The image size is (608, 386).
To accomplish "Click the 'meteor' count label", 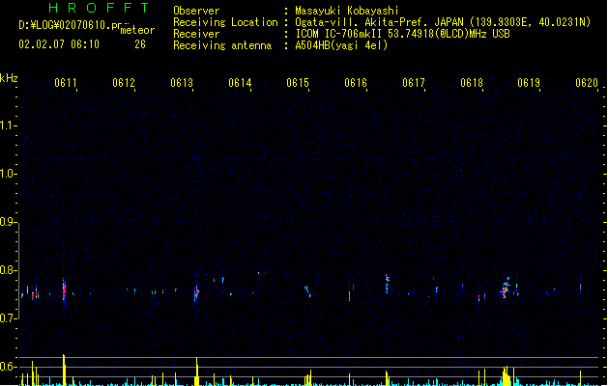I will [x=137, y=30].
